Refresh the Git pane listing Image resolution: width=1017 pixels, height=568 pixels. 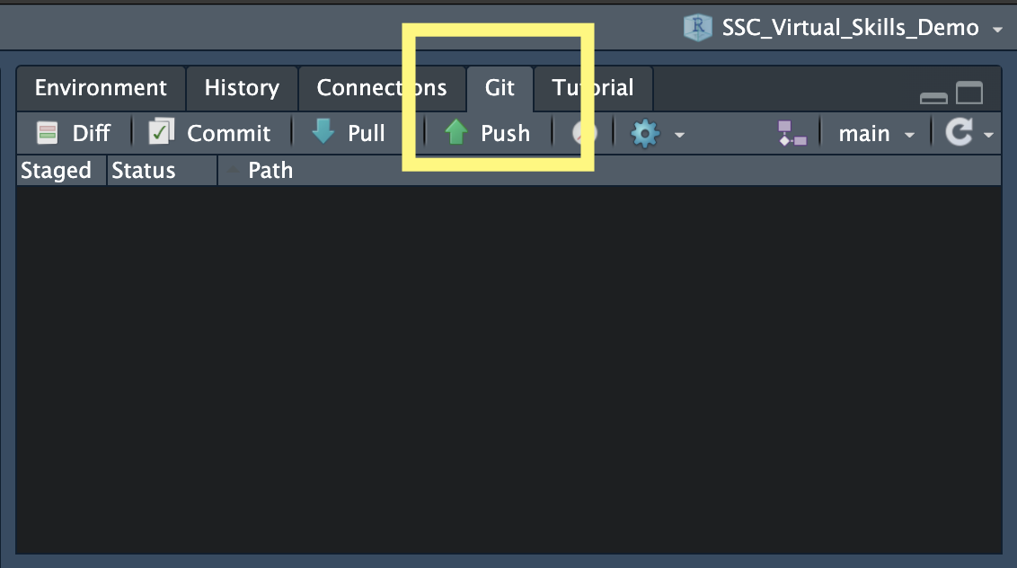(960, 133)
